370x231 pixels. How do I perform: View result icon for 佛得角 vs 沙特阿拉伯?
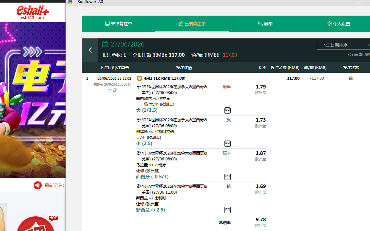pyautogui.click(x=227, y=143)
